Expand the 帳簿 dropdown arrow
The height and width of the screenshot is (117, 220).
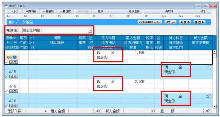coord(90,30)
